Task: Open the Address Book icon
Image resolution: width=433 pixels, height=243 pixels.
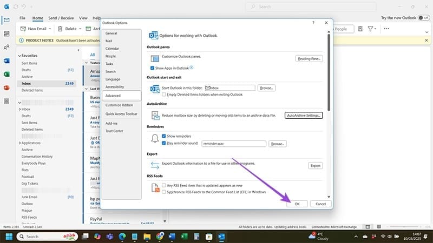Action: 360,29
